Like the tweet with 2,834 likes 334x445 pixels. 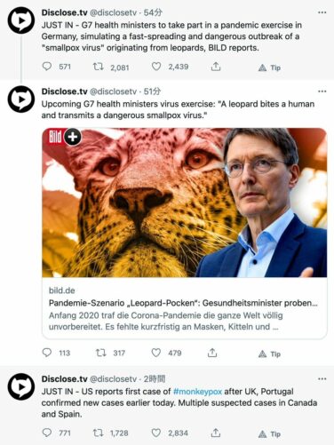(x=156, y=433)
